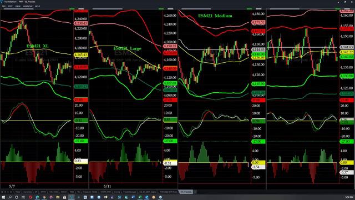Switch to the Treasury Yields workspace tab

pos(90,192)
